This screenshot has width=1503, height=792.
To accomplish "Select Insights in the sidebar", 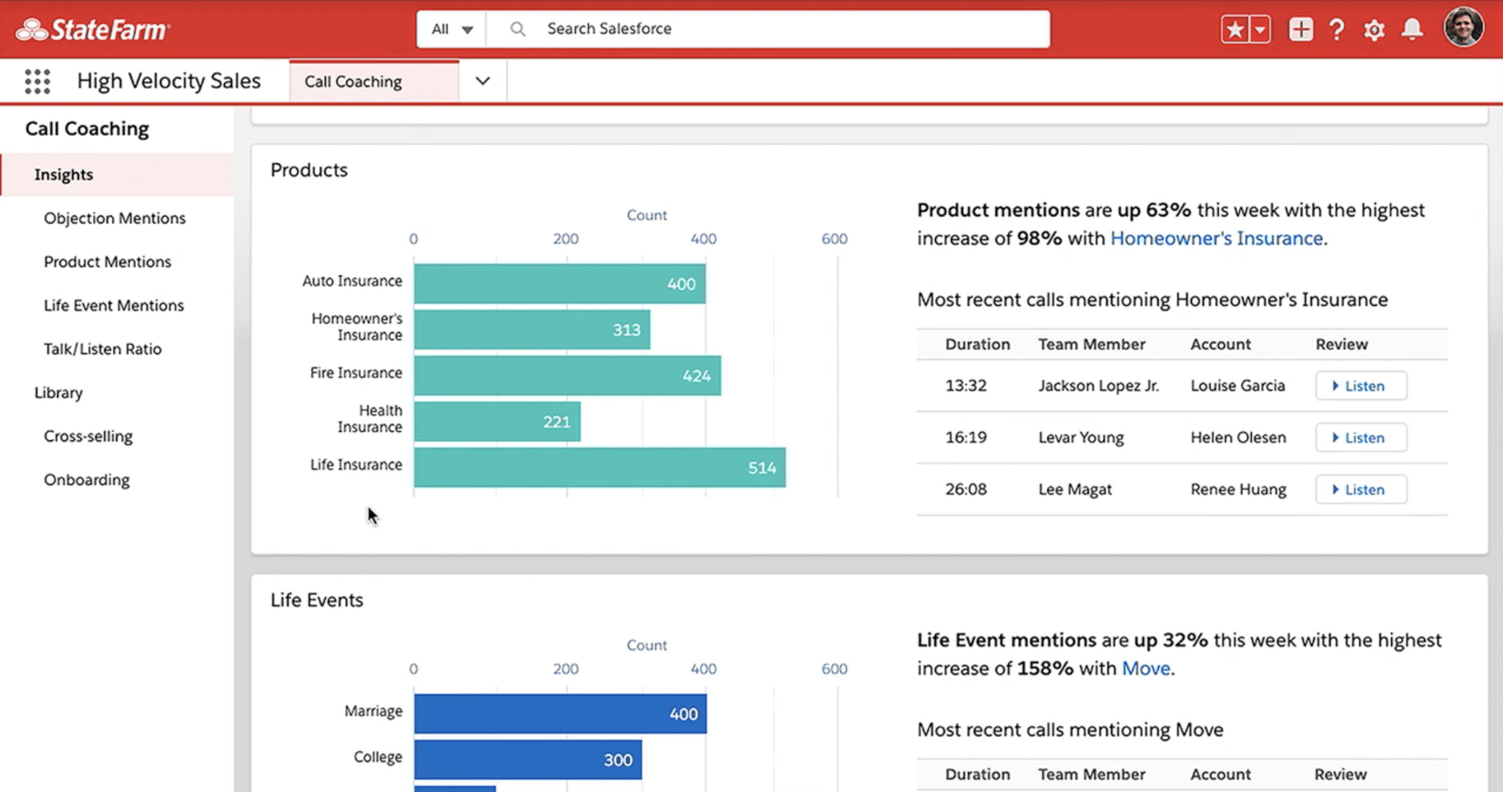I will (x=63, y=174).
